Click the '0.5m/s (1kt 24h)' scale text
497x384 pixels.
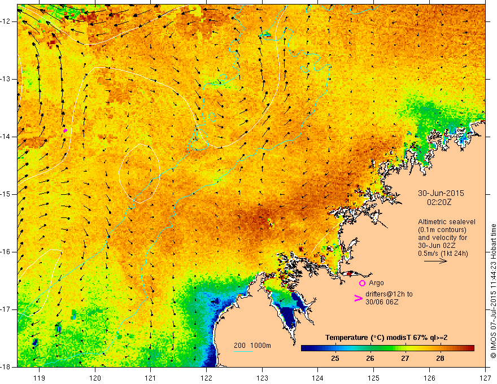pos(443,254)
